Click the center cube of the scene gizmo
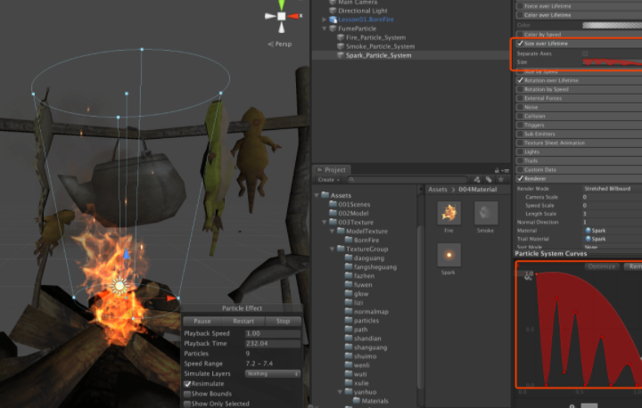642x408 pixels. (281, 16)
